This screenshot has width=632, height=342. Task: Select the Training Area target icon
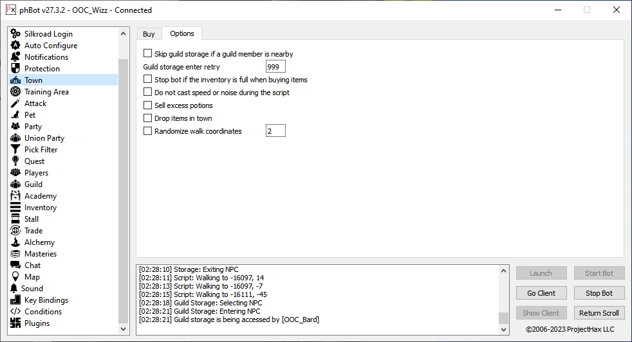[16, 92]
